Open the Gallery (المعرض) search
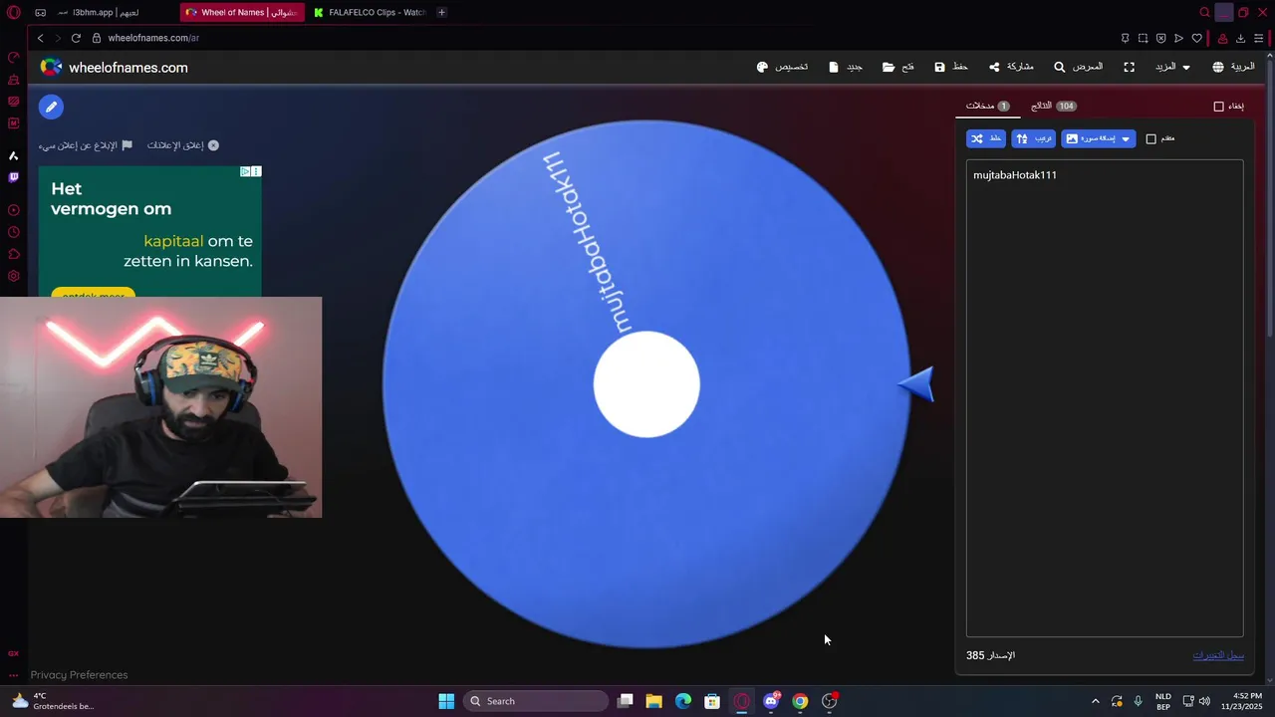The height and width of the screenshot is (717, 1275). pyautogui.click(x=1079, y=67)
